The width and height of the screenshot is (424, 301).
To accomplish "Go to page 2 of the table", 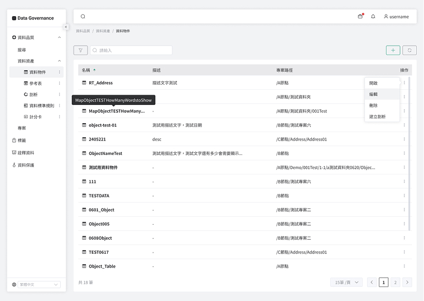I will (x=396, y=282).
